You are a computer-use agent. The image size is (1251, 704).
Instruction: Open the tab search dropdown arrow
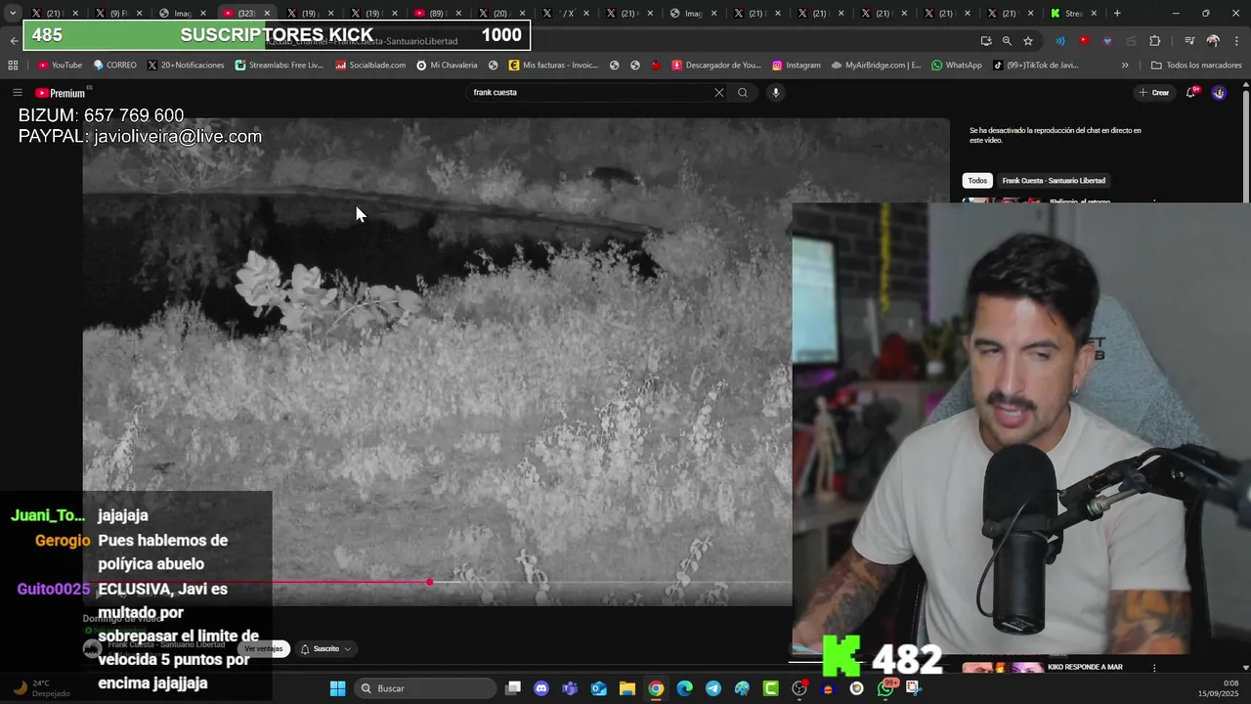pyautogui.click(x=13, y=14)
